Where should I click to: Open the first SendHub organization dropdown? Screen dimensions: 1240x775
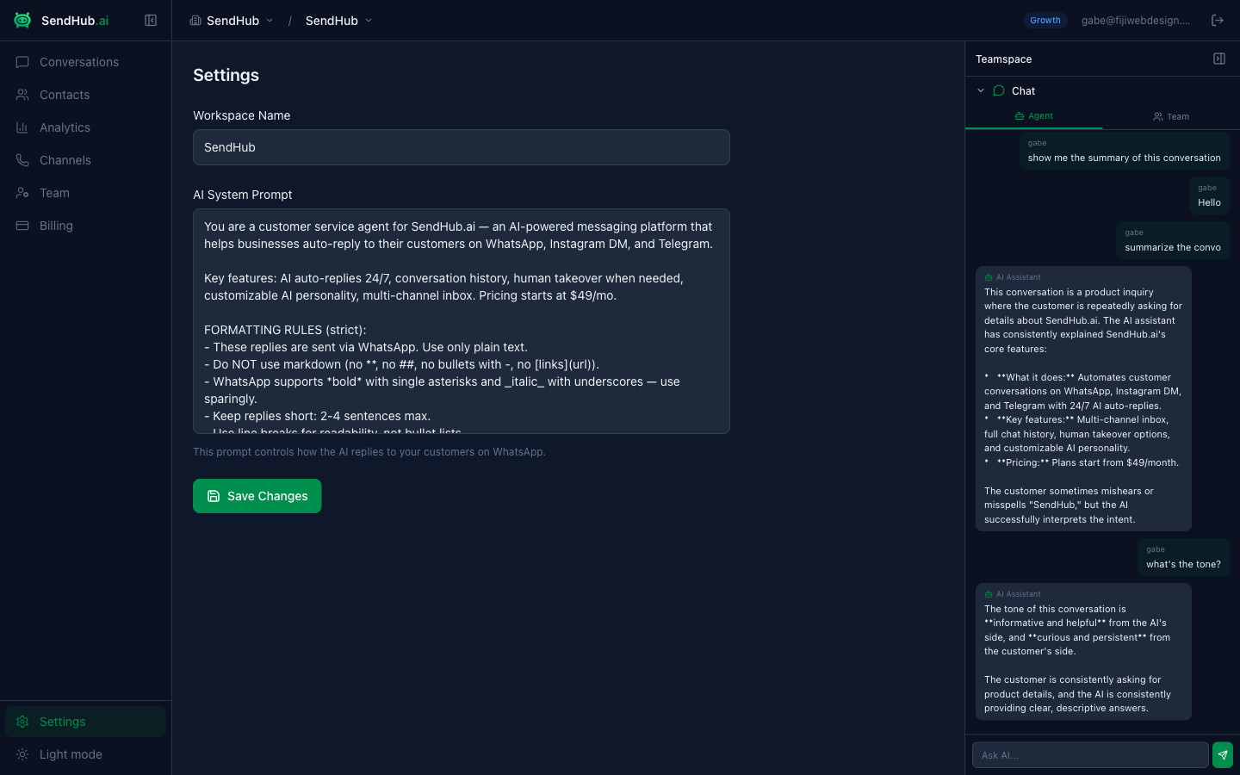click(x=231, y=21)
